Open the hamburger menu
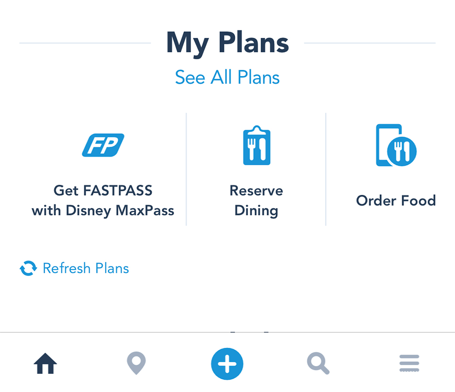Screen dimensions: 455x392 pyautogui.click(x=409, y=363)
